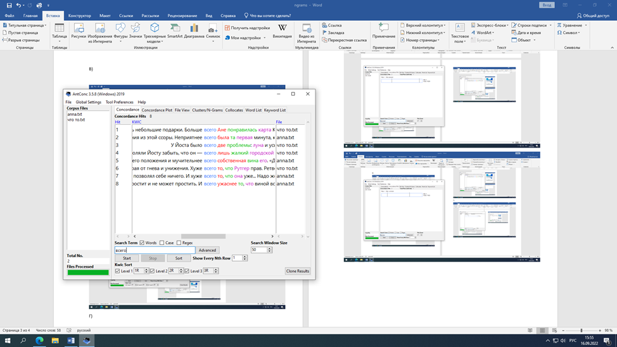Screen dimensions: 617x347
Task: Click the Search Term input field
Action: (x=155, y=250)
